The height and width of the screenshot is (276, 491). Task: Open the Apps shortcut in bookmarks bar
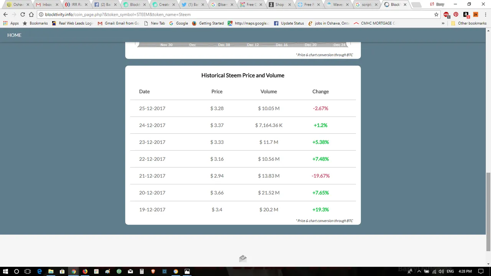tap(11, 23)
